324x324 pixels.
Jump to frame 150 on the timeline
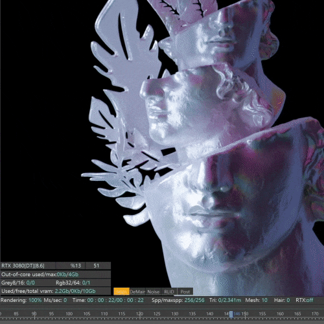click(245, 314)
